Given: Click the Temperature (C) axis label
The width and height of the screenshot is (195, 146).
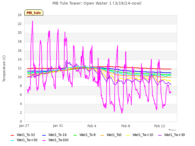Looking at the screenshot, I should point(4,68).
